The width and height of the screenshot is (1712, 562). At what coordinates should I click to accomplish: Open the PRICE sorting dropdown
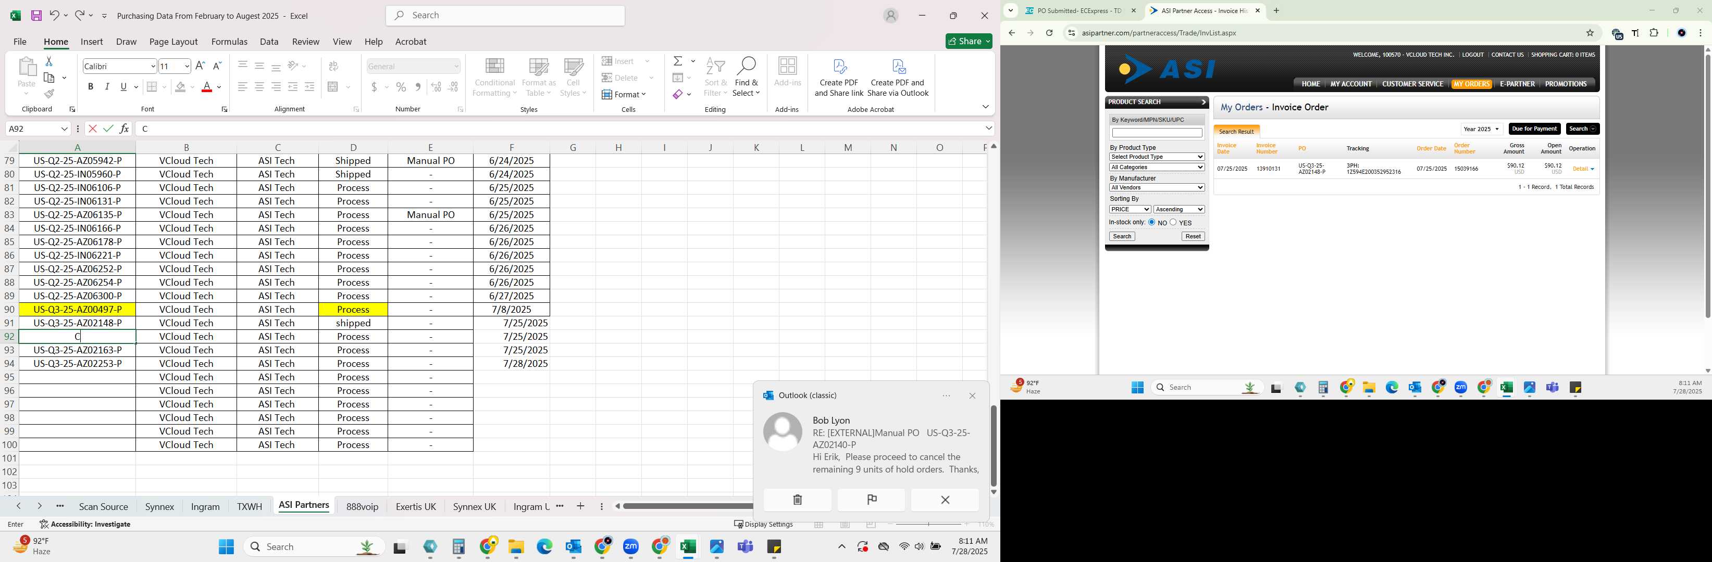tap(1130, 209)
